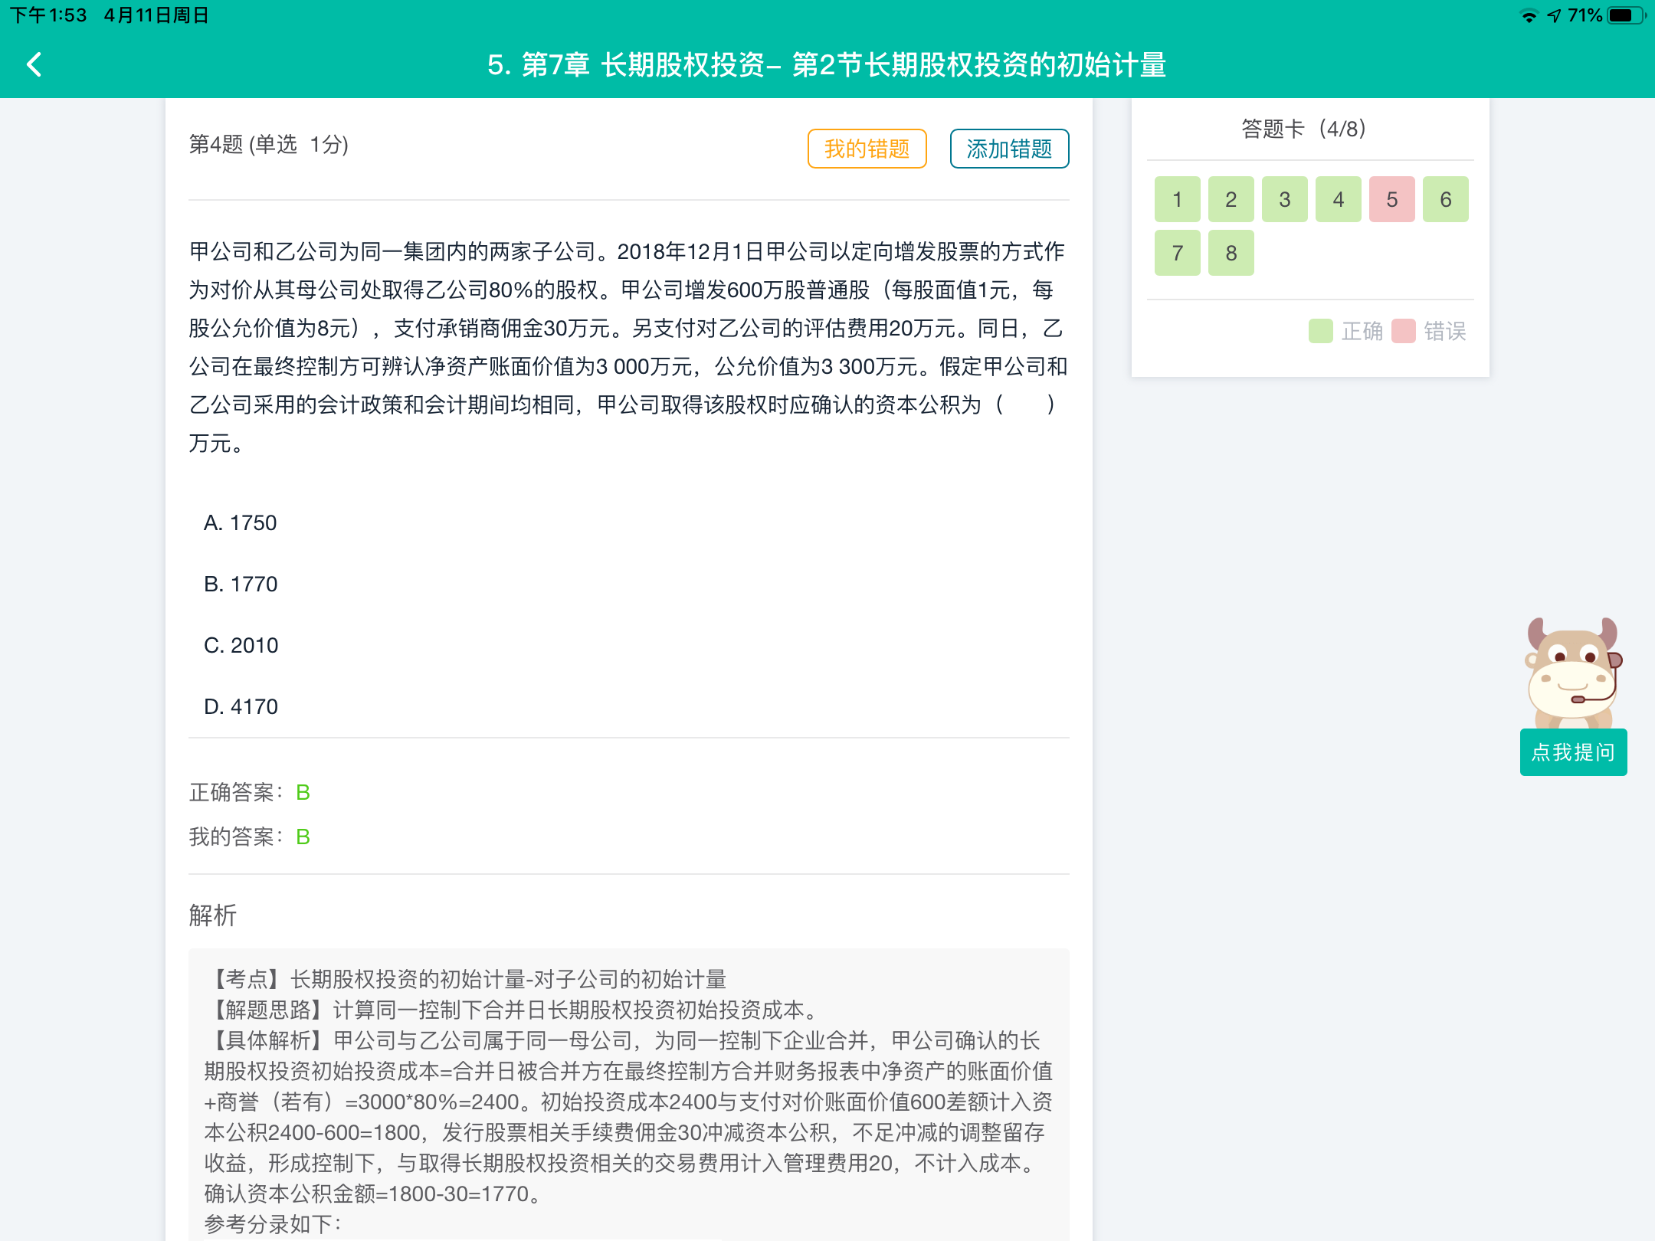1655x1241 pixels.
Task: Tap the status bar time 下午1:53
Action: tap(48, 15)
